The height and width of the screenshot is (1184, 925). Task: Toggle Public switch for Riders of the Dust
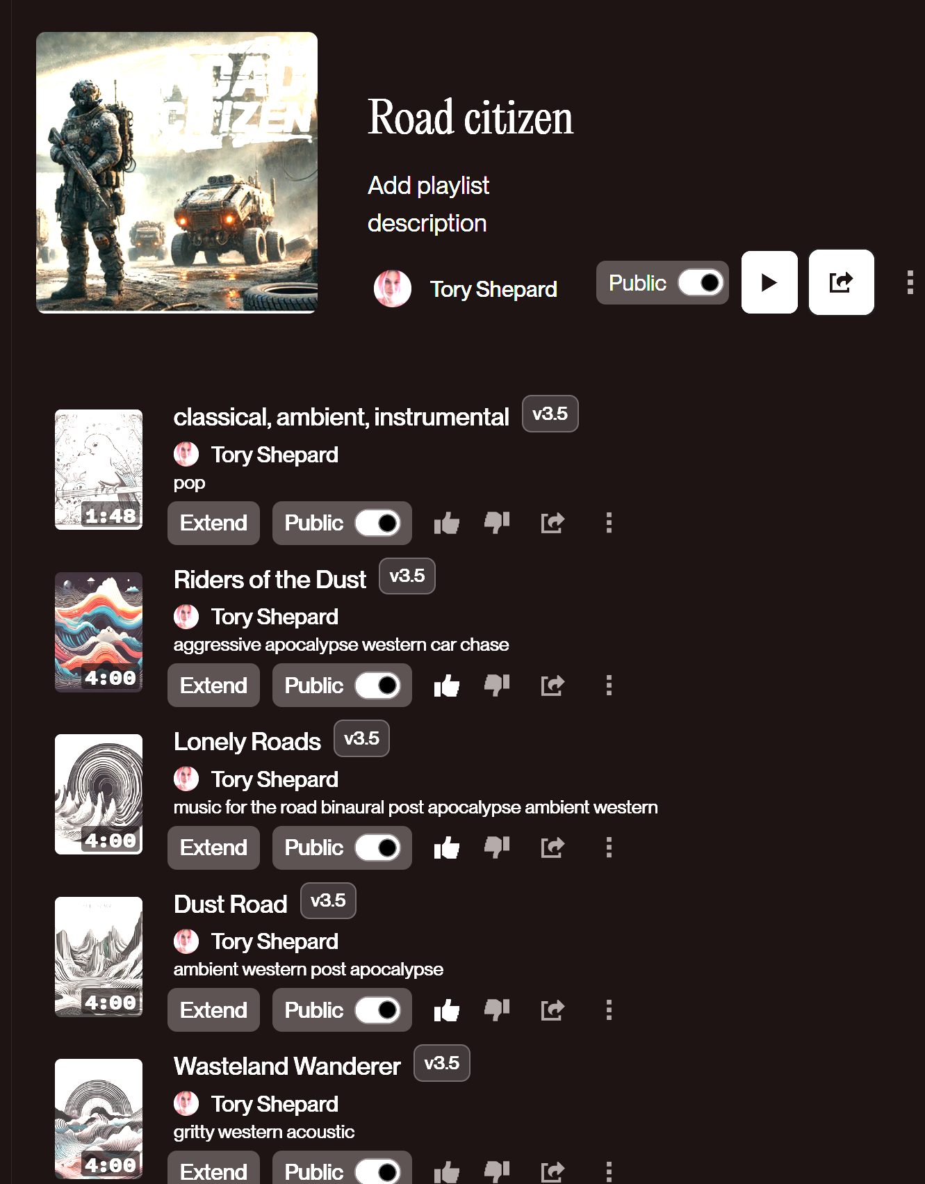point(378,686)
